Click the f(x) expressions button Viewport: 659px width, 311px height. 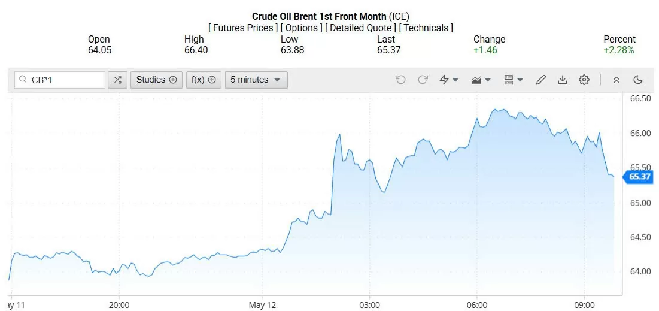click(204, 80)
